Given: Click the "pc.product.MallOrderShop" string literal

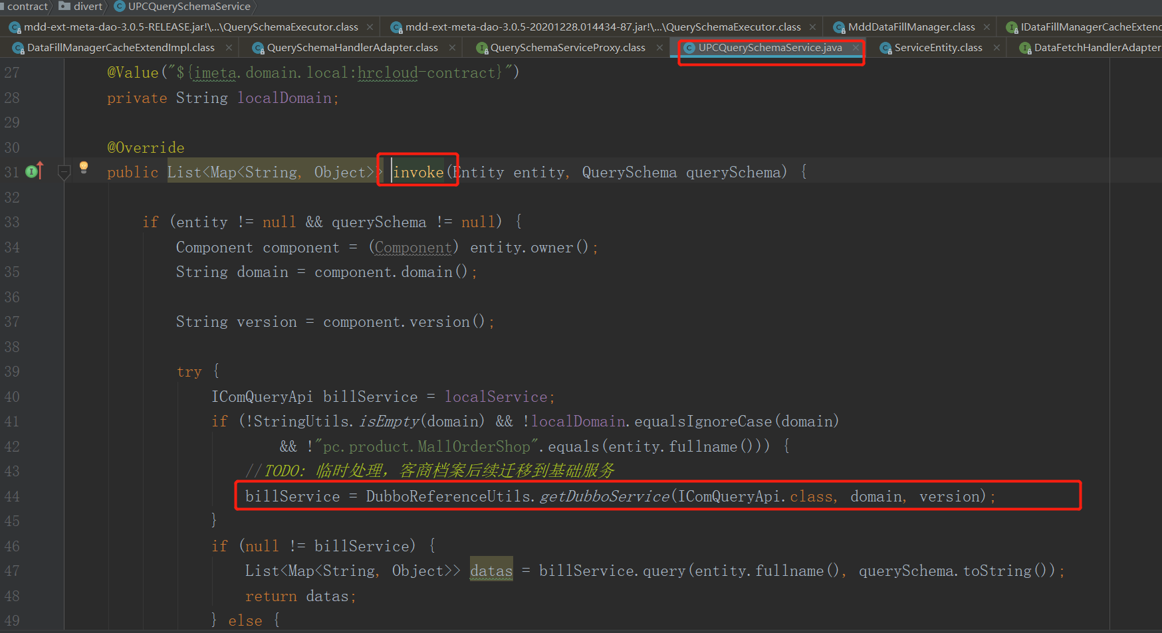Looking at the screenshot, I should [425, 446].
